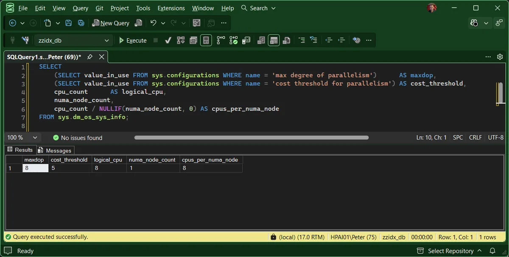Switch to the Messages tab

(56, 150)
